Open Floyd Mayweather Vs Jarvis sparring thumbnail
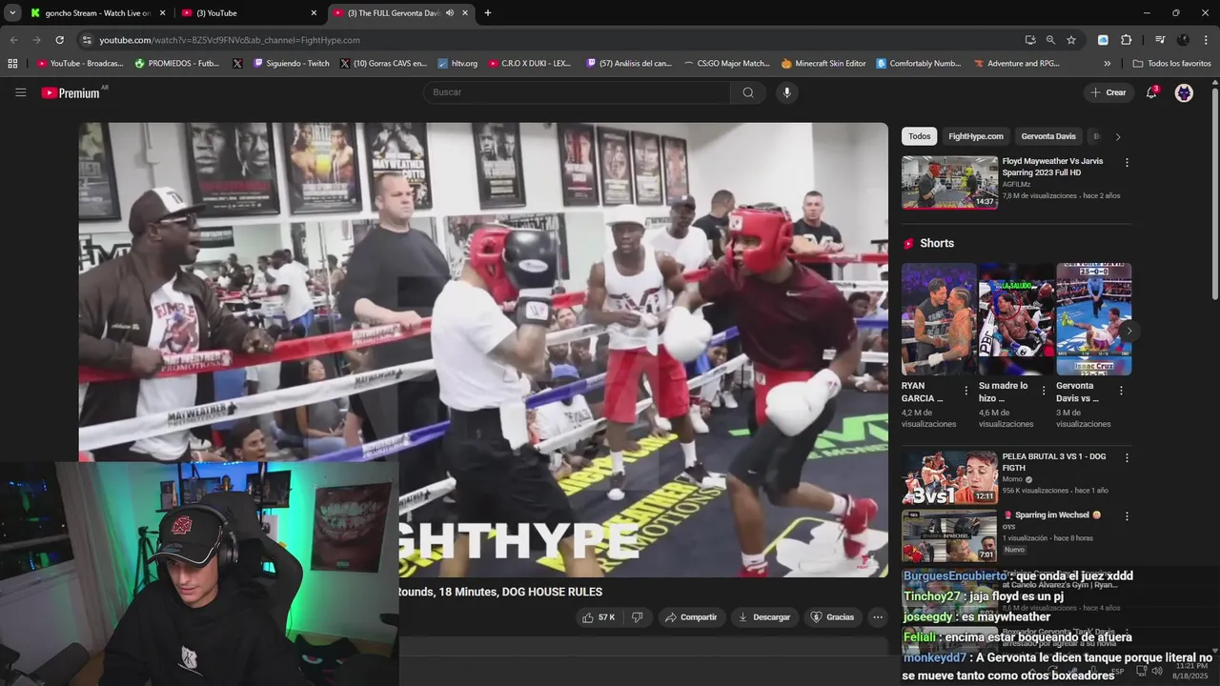 click(949, 182)
